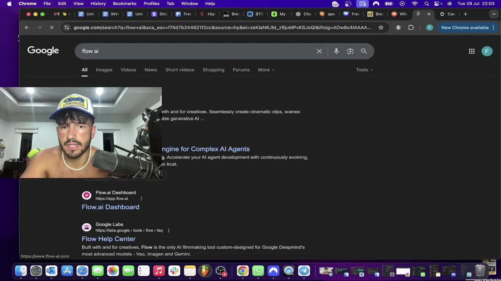Switch to News results
501x281 pixels.
click(x=151, y=70)
